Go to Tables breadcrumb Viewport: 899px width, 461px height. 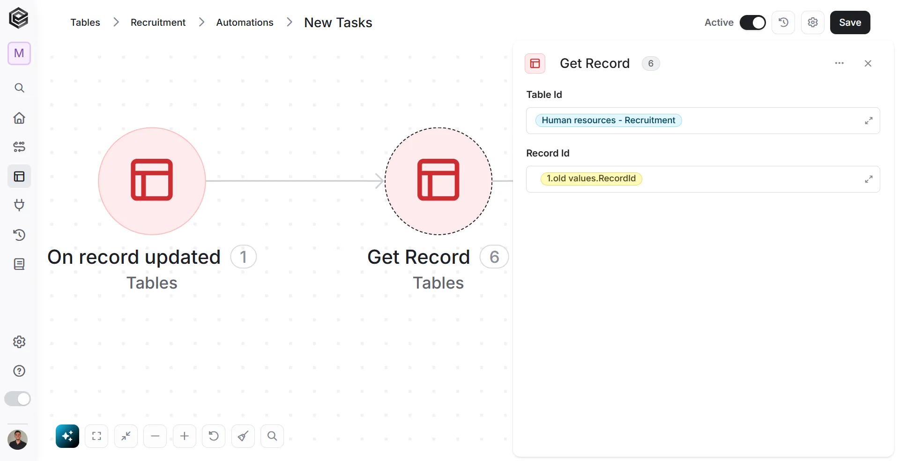click(85, 22)
